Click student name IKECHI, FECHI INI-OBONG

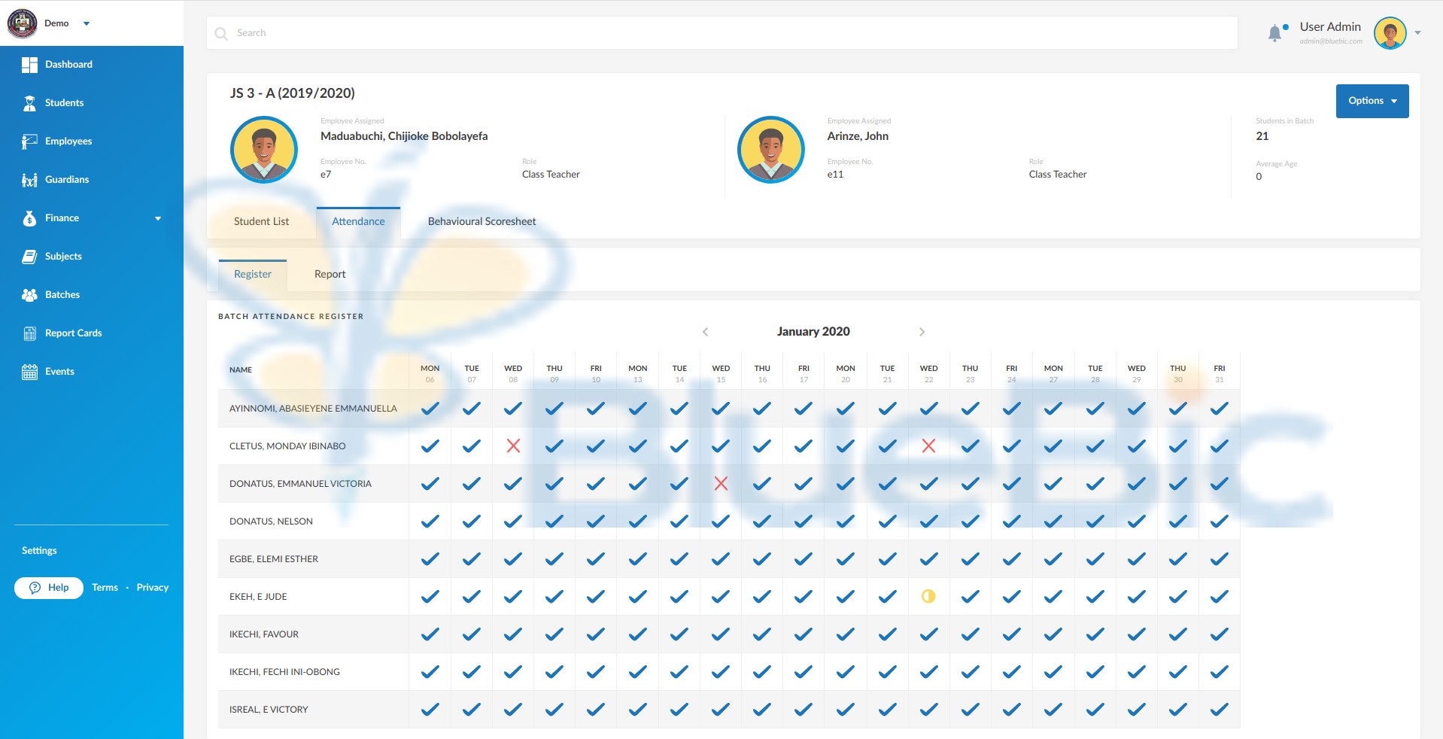tap(284, 672)
